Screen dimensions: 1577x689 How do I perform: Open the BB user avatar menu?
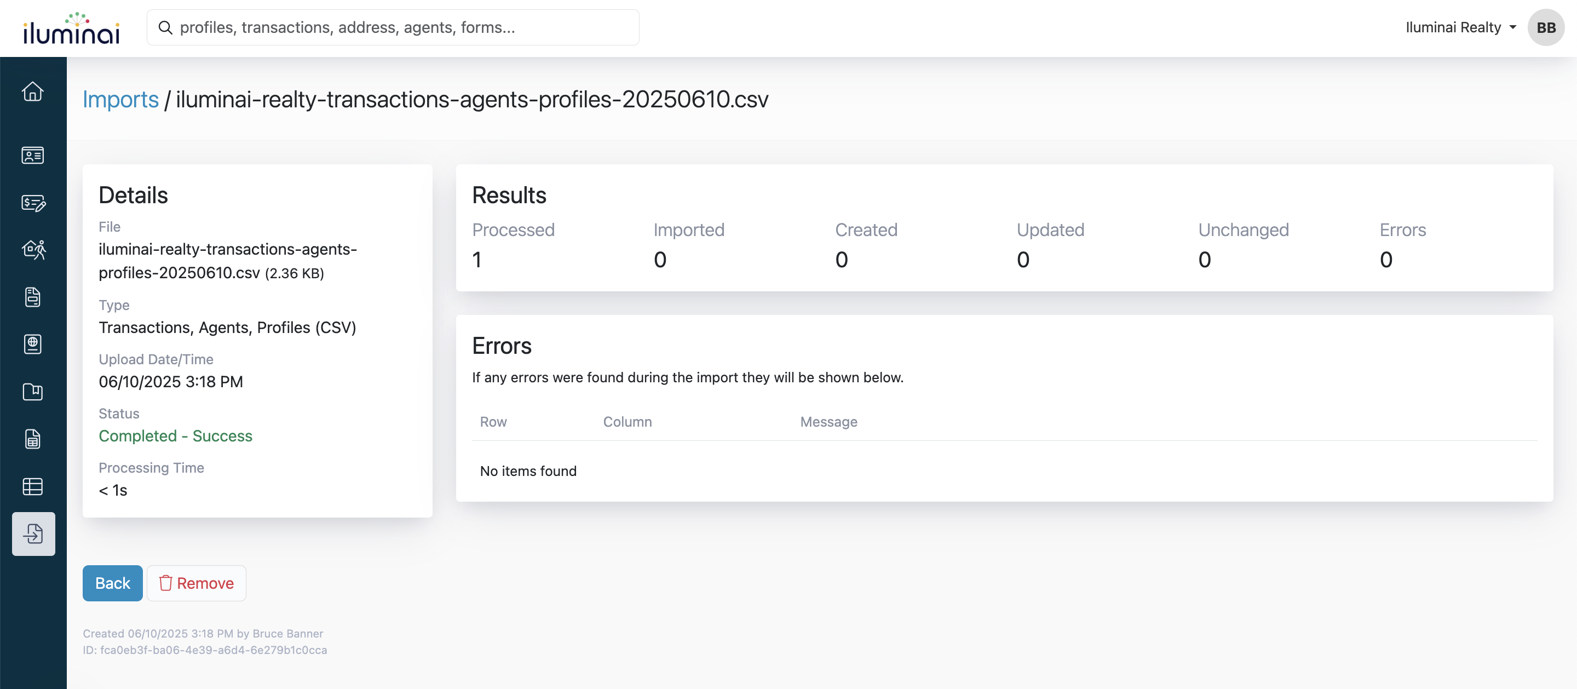point(1545,27)
